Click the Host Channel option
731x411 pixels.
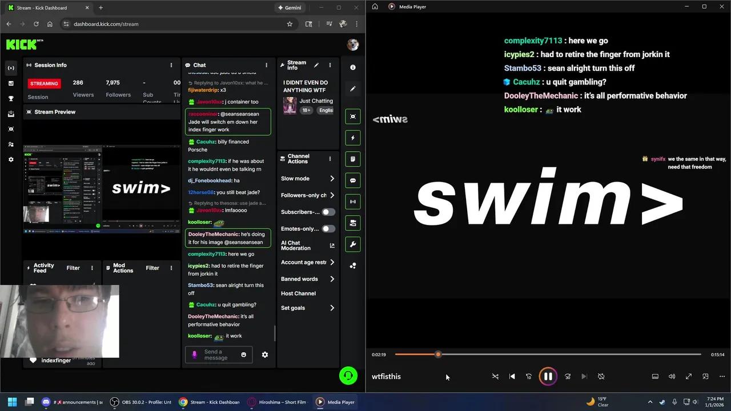pyautogui.click(x=298, y=293)
